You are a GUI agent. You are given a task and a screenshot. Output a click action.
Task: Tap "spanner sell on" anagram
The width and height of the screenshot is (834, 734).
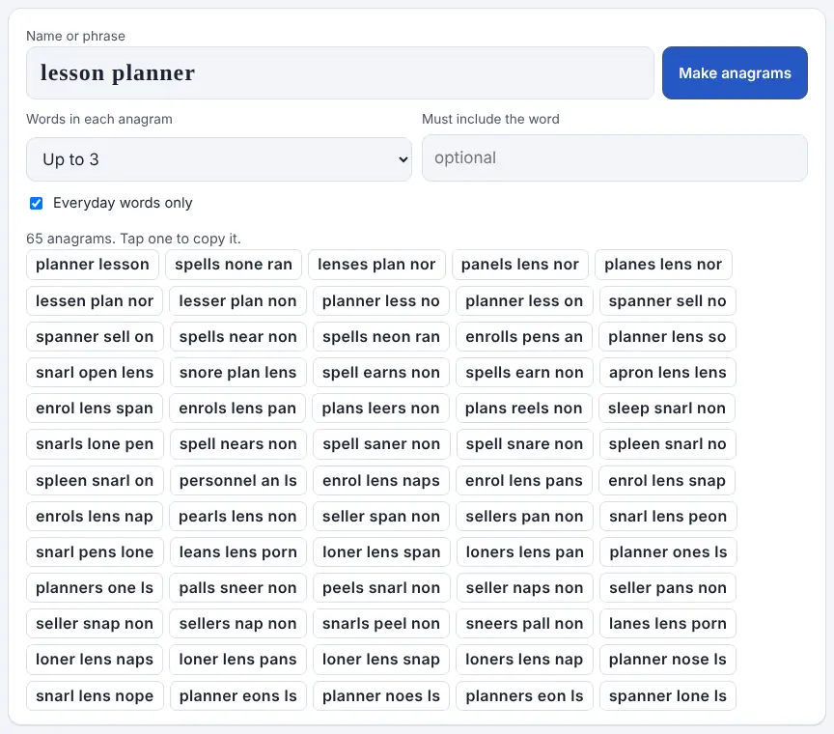(x=95, y=337)
